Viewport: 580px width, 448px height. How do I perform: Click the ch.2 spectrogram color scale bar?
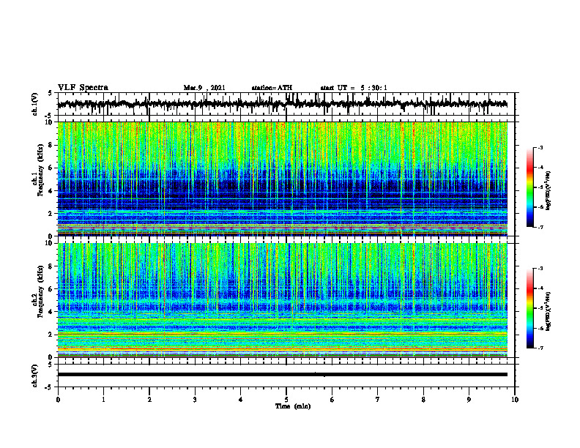[530, 308]
